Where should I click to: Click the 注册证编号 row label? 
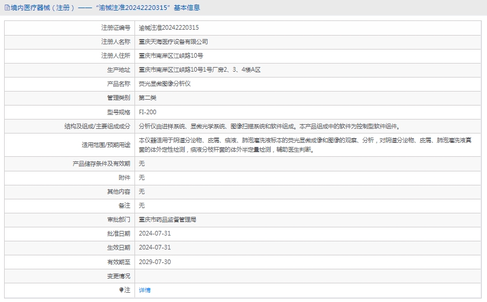tap(115, 27)
